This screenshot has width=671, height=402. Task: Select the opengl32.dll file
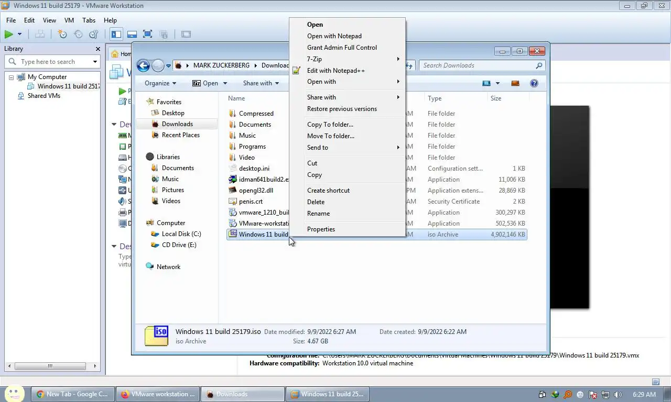[x=256, y=191]
